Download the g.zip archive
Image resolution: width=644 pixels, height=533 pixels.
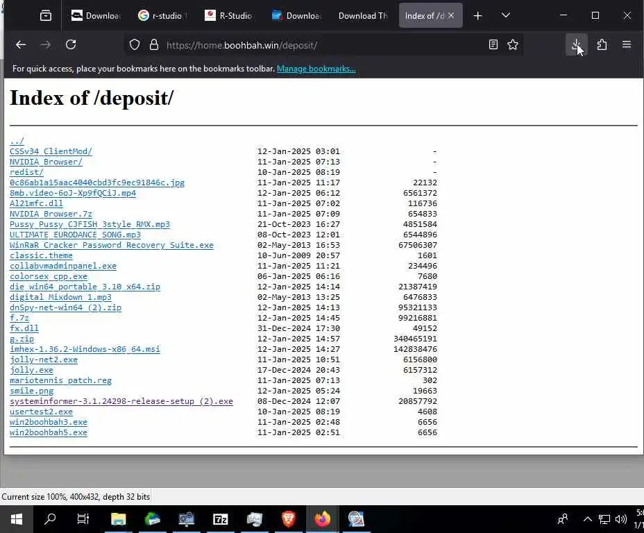point(22,339)
